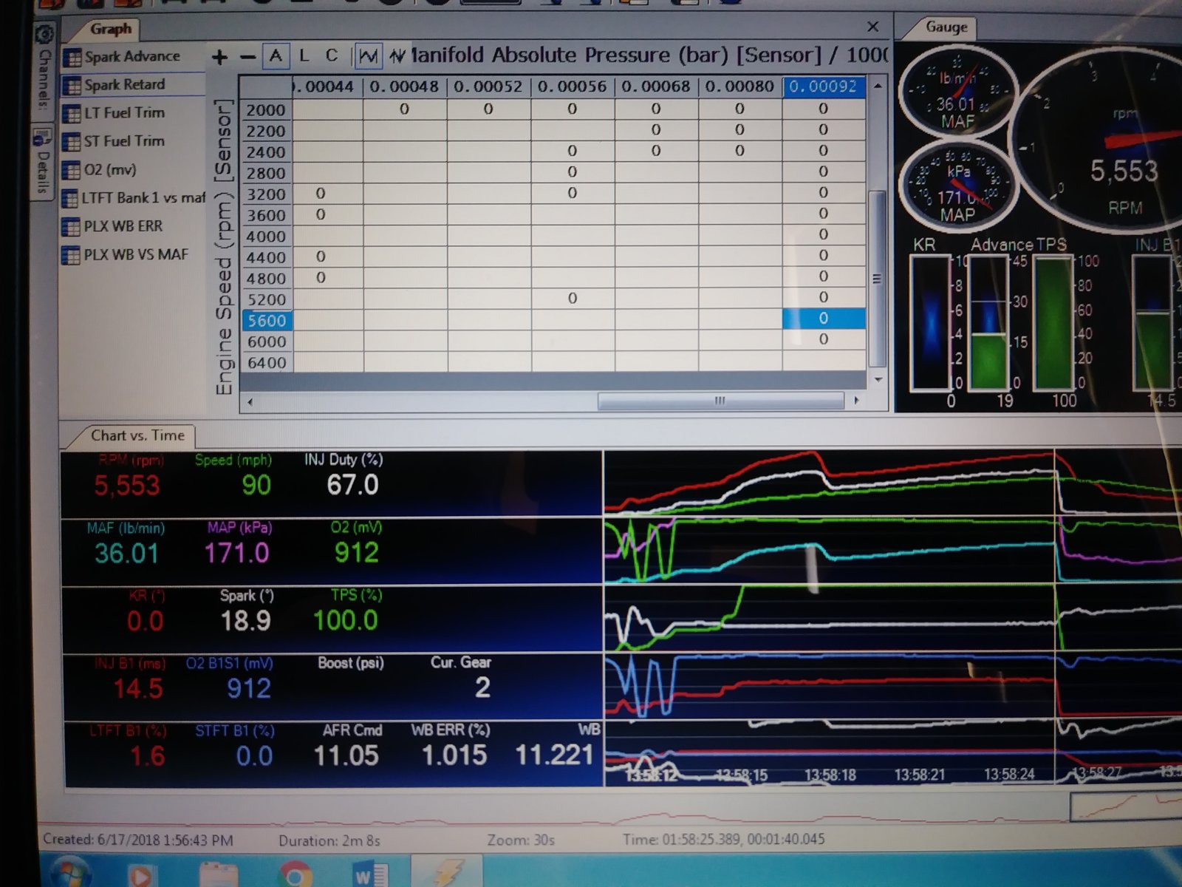Click the horizontal scrollbar thumb under table
The height and width of the screenshot is (887, 1182).
(720, 401)
